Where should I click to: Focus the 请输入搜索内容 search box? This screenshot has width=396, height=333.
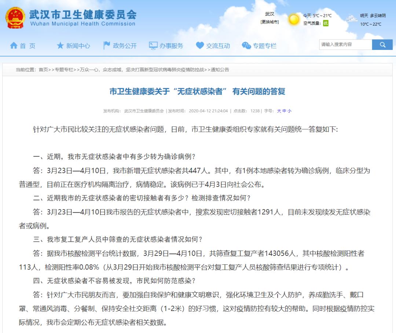[345, 45]
